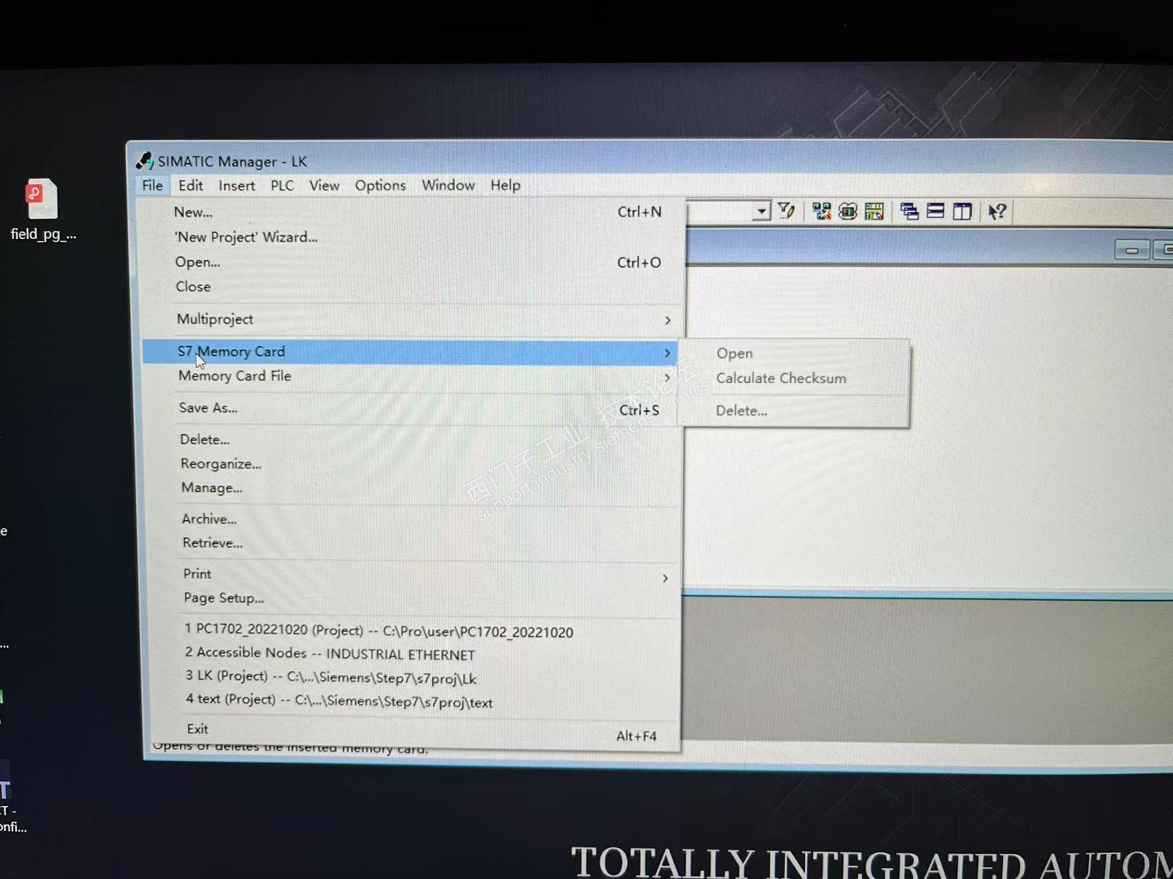Open the File menu
The height and width of the screenshot is (879, 1173).
pyautogui.click(x=152, y=185)
